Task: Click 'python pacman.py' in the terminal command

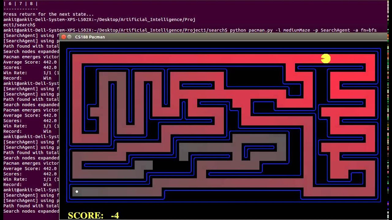Action: click(x=251, y=30)
